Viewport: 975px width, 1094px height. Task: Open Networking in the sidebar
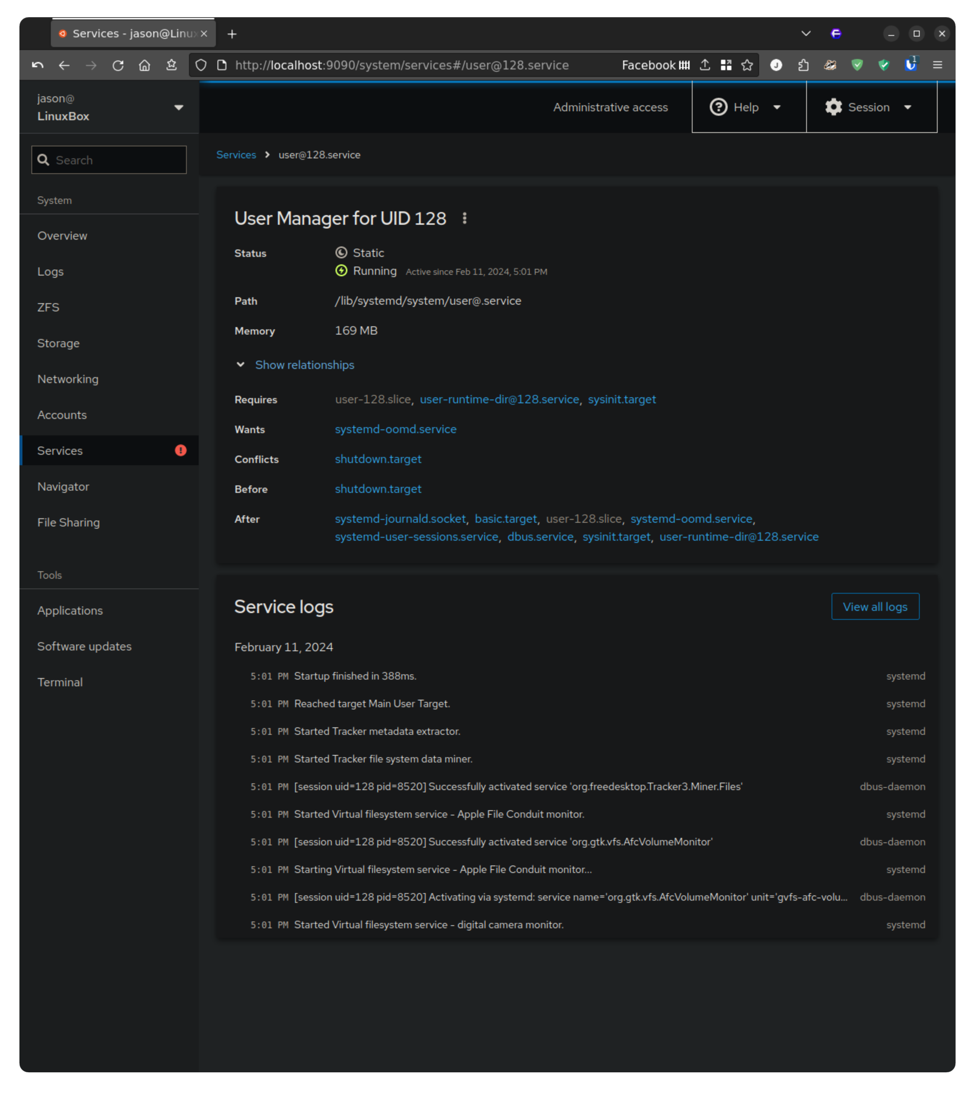coord(68,379)
